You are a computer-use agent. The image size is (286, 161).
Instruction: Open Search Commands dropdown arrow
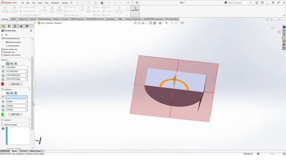pyautogui.click(x=253, y=3)
